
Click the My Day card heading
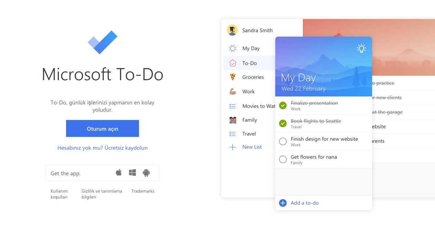click(x=298, y=78)
